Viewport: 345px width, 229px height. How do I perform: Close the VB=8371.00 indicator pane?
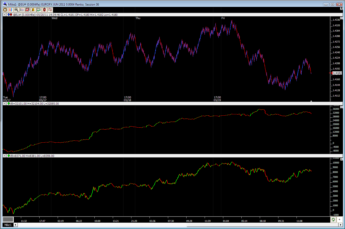coord(5,156)
